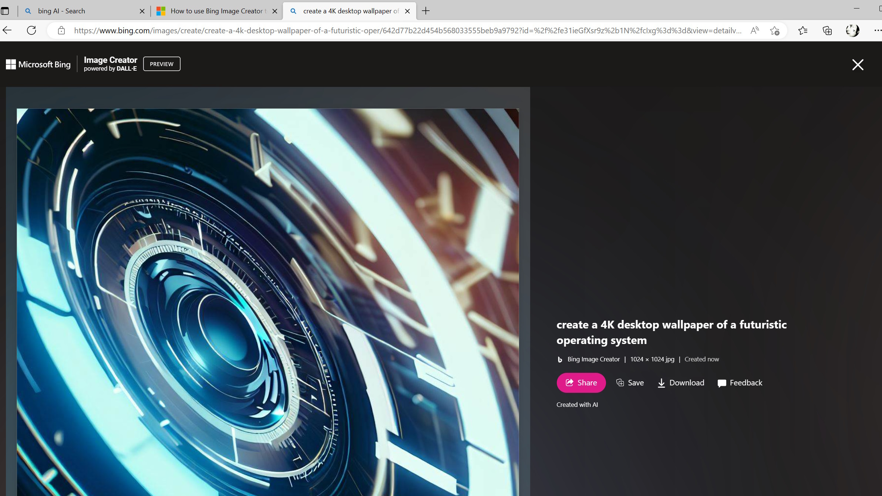This screenshot has width=882, height=496.
Task: Expand the browser profile menu
Action: [852, 30]
